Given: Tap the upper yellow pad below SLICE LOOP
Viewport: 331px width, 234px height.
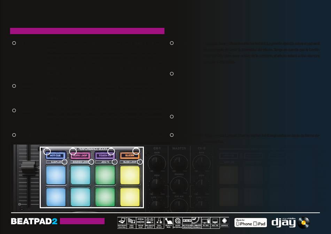Looking at the screenshot, I should pos(130,175).
